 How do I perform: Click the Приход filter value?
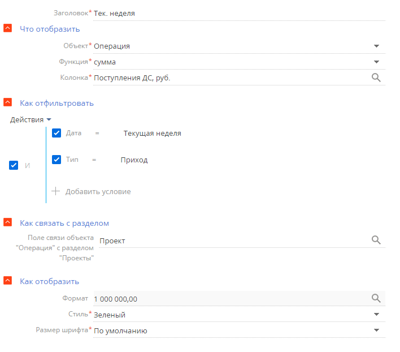tap(134, 160)
